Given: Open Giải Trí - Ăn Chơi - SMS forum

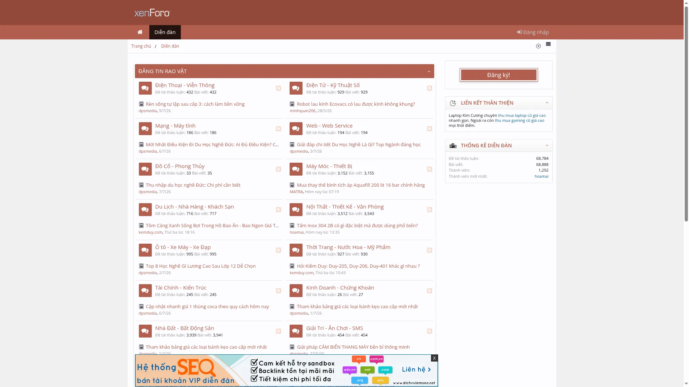Looking at the screenshot, I should point(334,328).
